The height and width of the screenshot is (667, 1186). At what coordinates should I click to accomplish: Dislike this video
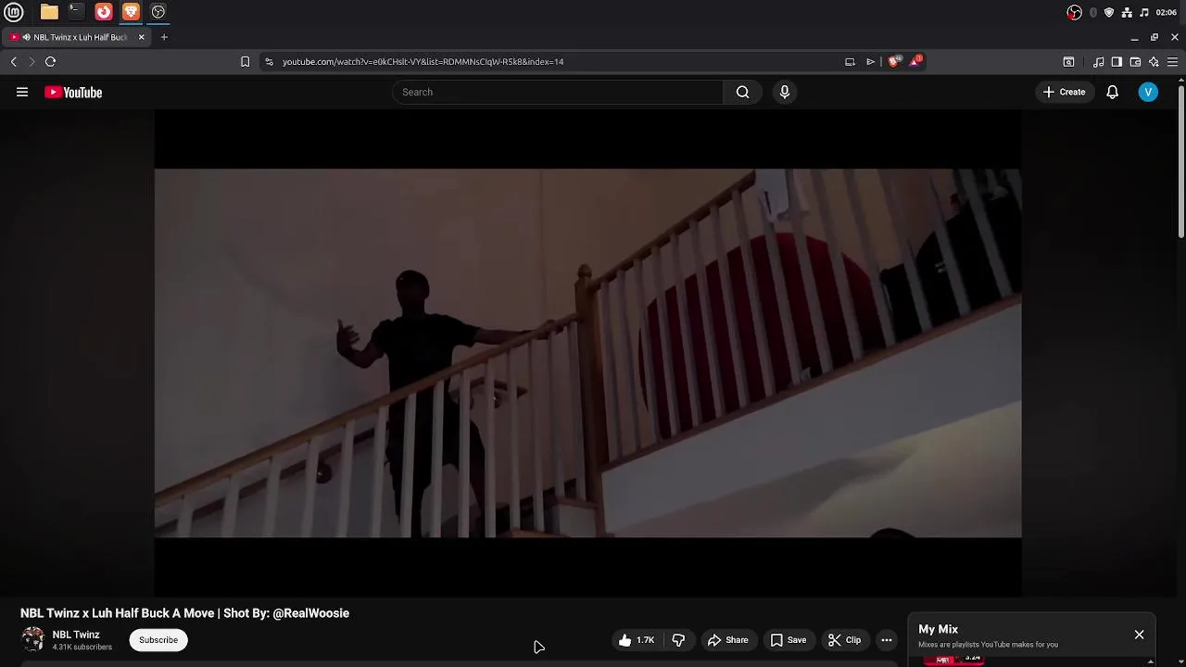678,640
